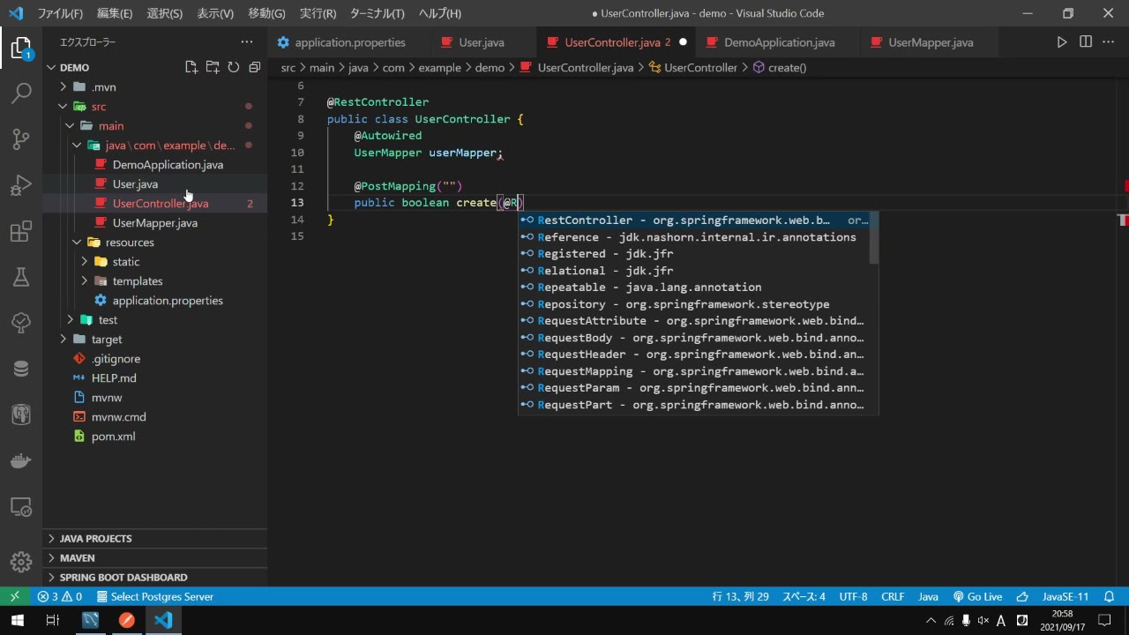
Task: Open editor more actions menu
Action: [x=1110, y=41]
